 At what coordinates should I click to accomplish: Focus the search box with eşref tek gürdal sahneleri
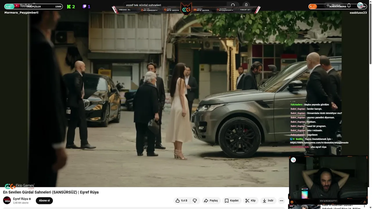coord(176,5)
